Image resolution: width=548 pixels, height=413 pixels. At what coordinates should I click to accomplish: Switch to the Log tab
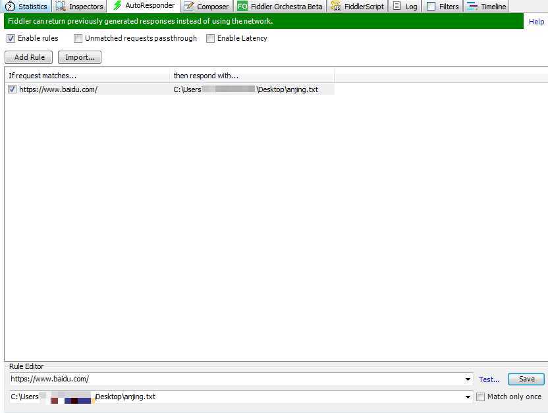[405, 7]
